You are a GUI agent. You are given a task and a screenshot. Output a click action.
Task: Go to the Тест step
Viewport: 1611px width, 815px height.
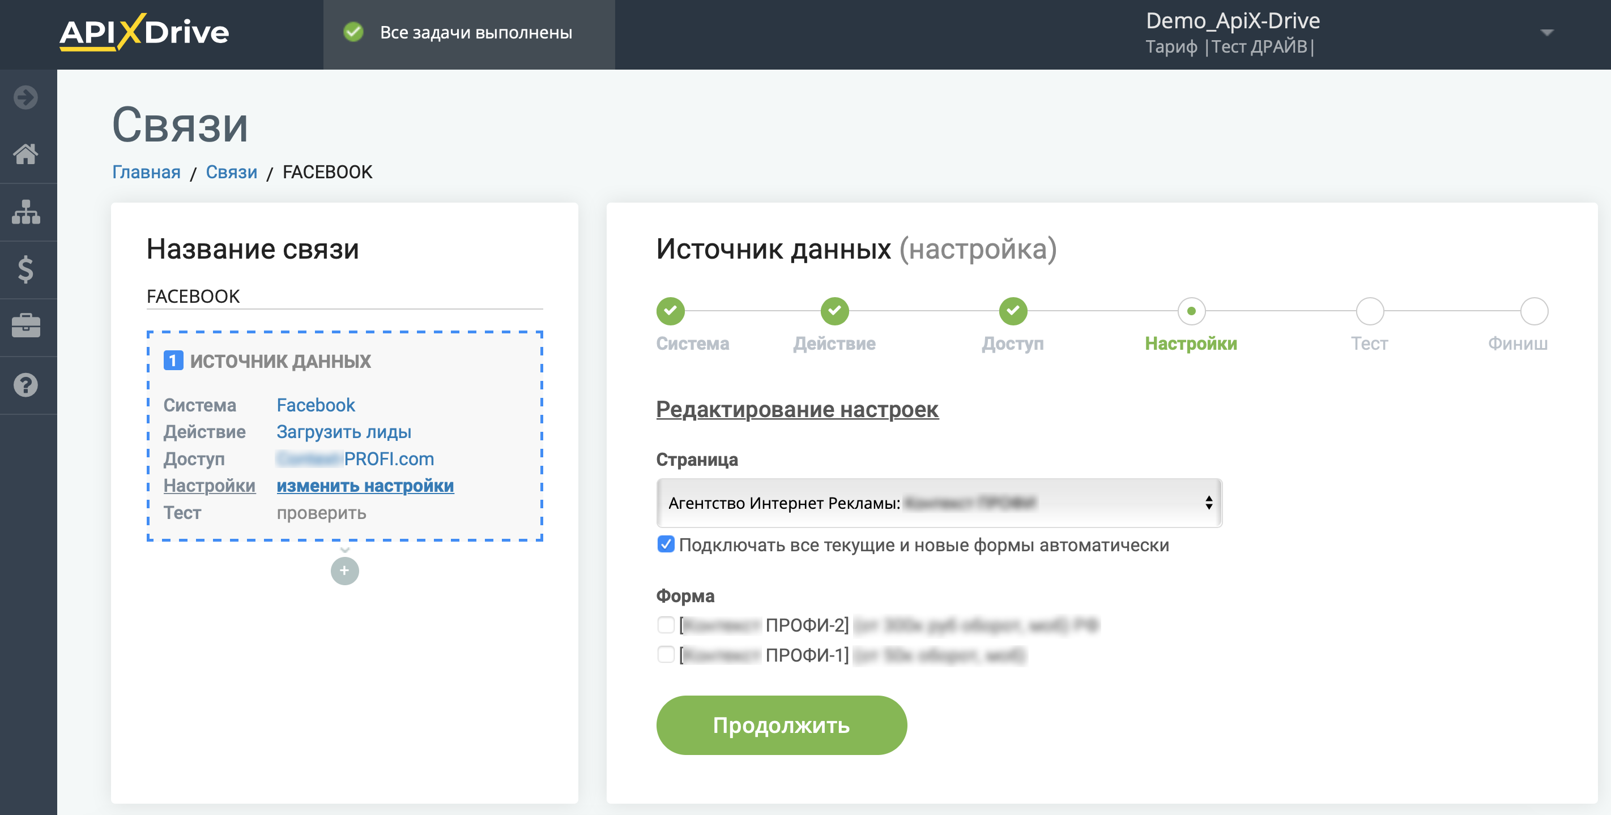click(x=1369, y=311)
